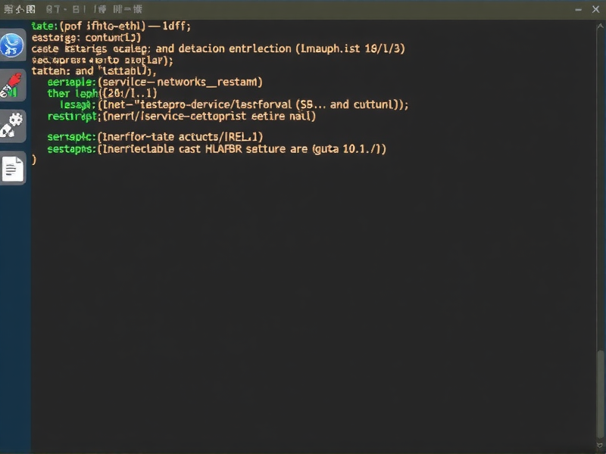Click the 'tate:(pof ifhto-ethl)' line

point(89,26)
